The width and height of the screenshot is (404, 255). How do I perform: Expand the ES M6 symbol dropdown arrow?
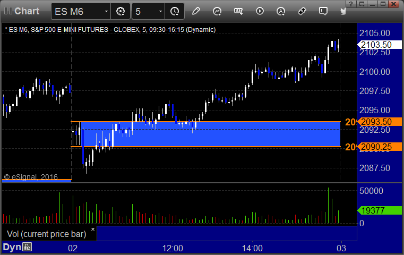[x=106, y=12]
